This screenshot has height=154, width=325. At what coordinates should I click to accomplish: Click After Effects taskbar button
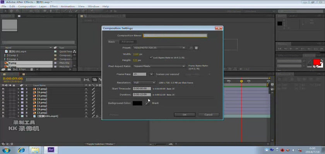(51, 150)
